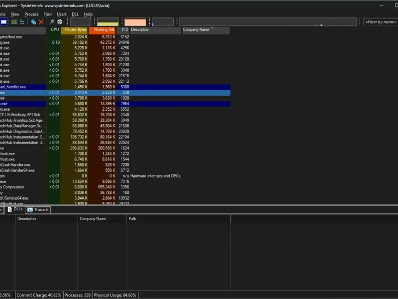Click Physical Usage status bar entry

pyautogui.click(x=115, y=295)
